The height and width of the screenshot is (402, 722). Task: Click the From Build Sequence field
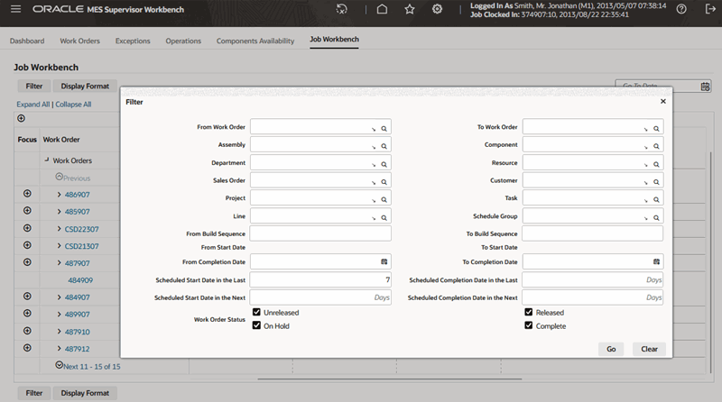point(320,233)
